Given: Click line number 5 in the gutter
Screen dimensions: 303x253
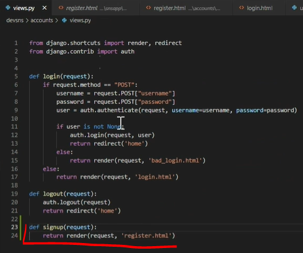Looking at the screenshot, I should (16, 77).
